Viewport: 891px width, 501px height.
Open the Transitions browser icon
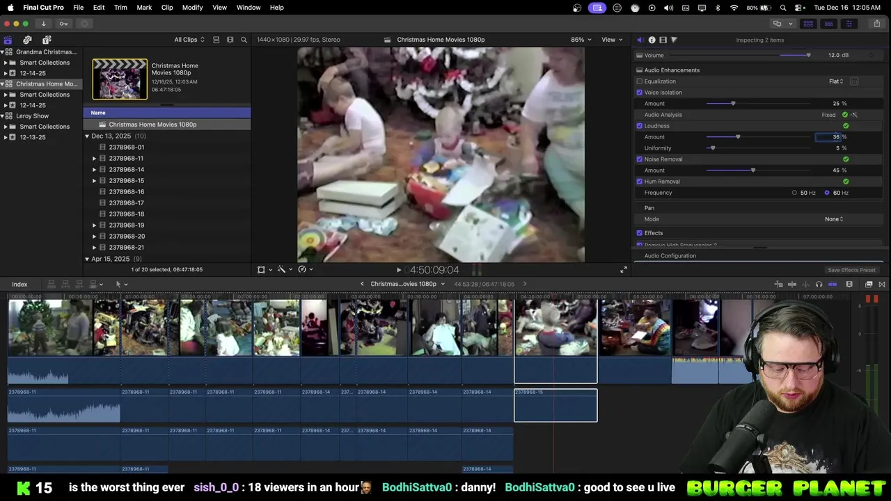[x=882, y=285]
